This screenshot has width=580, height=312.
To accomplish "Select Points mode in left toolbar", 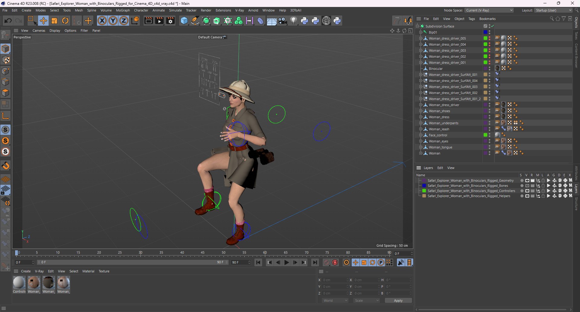I will click(x=5, y=71).
